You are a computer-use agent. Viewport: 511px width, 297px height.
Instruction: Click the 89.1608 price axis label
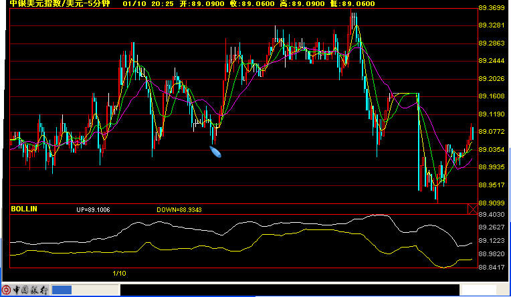(492, 96)
